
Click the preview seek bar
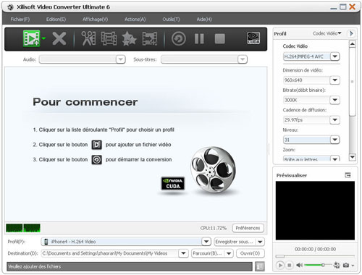tap(315, 256)
